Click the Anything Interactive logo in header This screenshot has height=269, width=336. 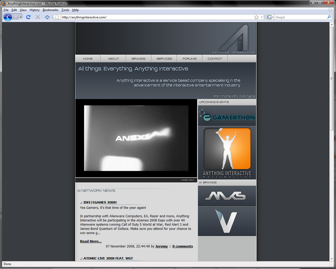234,39
